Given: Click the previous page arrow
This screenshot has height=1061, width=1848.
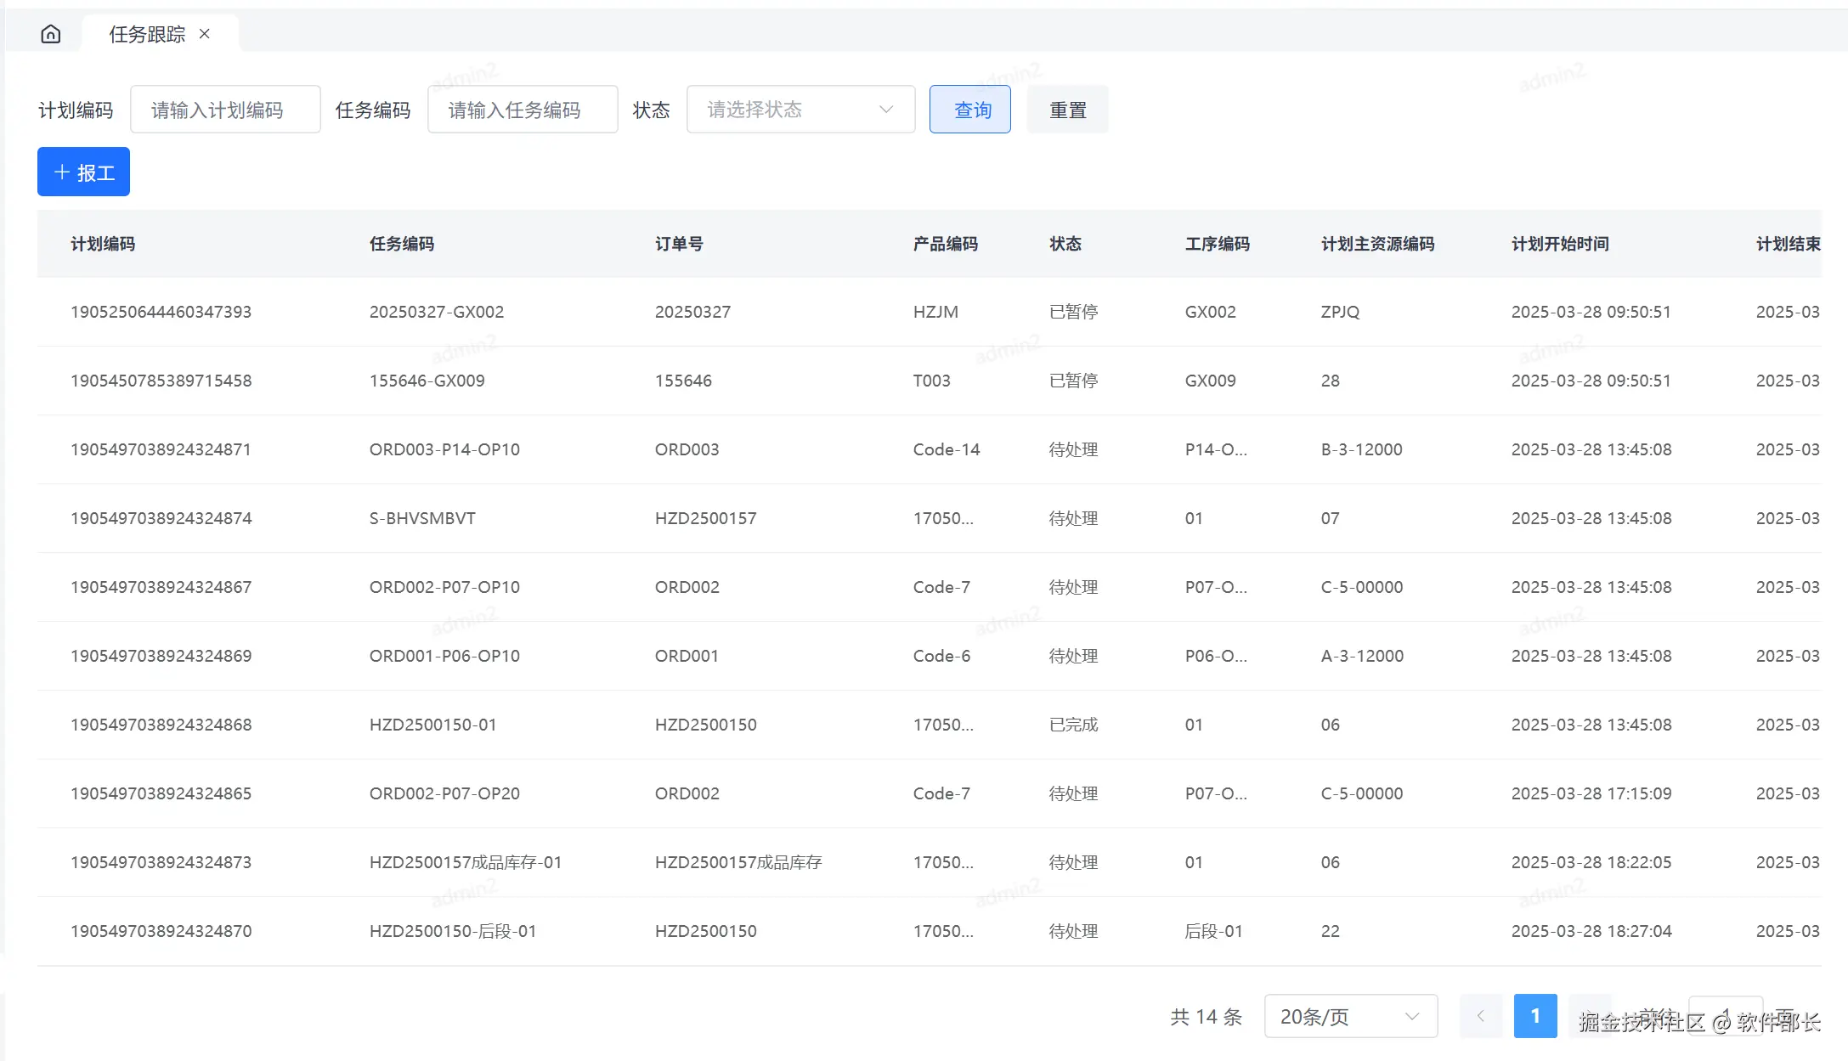Looking at the screenshot, I should (x=1481, y=1016).
